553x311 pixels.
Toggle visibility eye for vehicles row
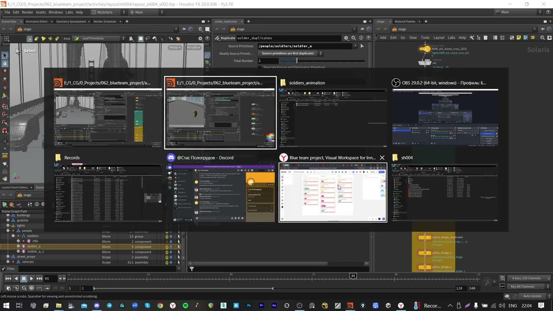point(171,262)
